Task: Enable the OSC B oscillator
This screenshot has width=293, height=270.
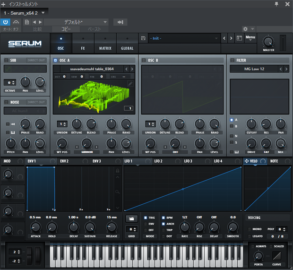Action: click(144, 60)
